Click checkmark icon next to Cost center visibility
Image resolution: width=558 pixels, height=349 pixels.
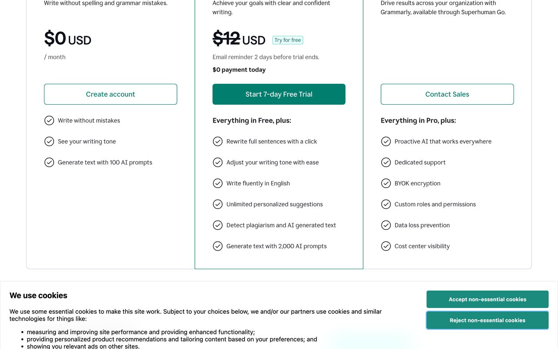386,246
